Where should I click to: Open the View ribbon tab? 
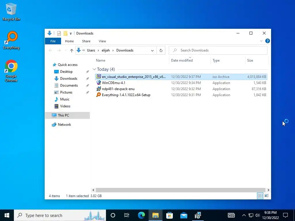[x=102, y=41]
